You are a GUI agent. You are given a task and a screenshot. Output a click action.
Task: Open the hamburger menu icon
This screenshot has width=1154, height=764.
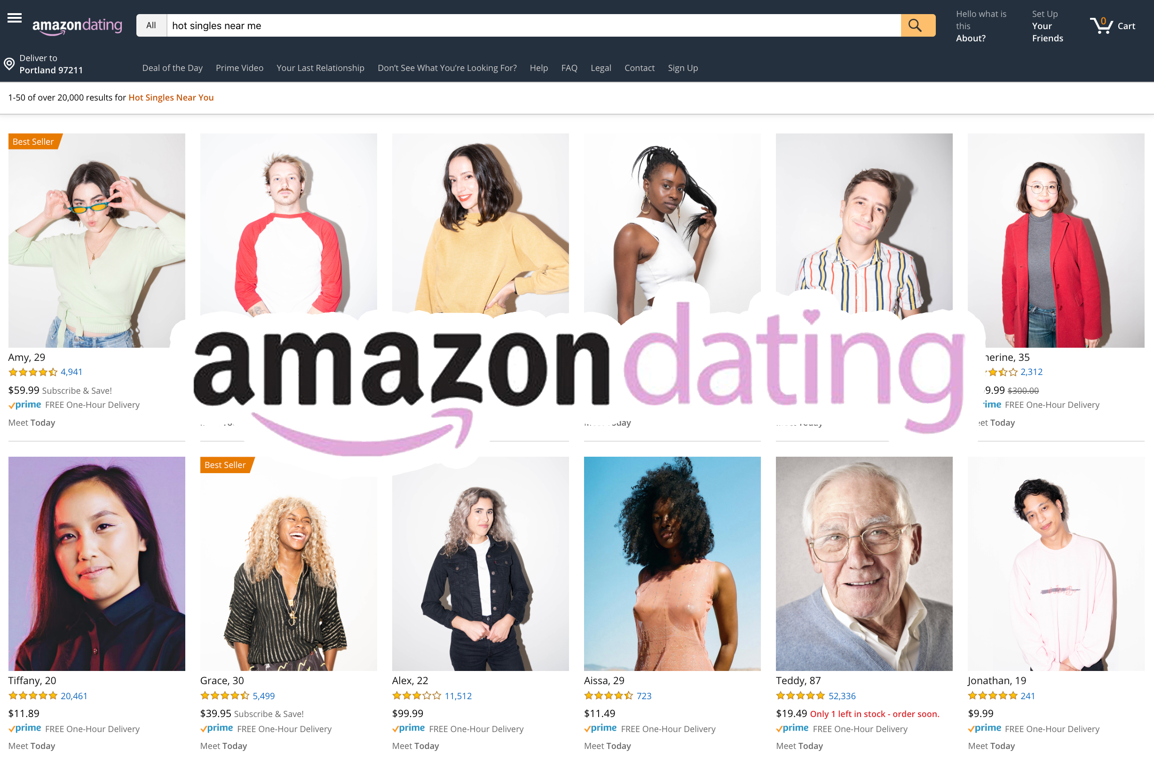click(15, 18)
